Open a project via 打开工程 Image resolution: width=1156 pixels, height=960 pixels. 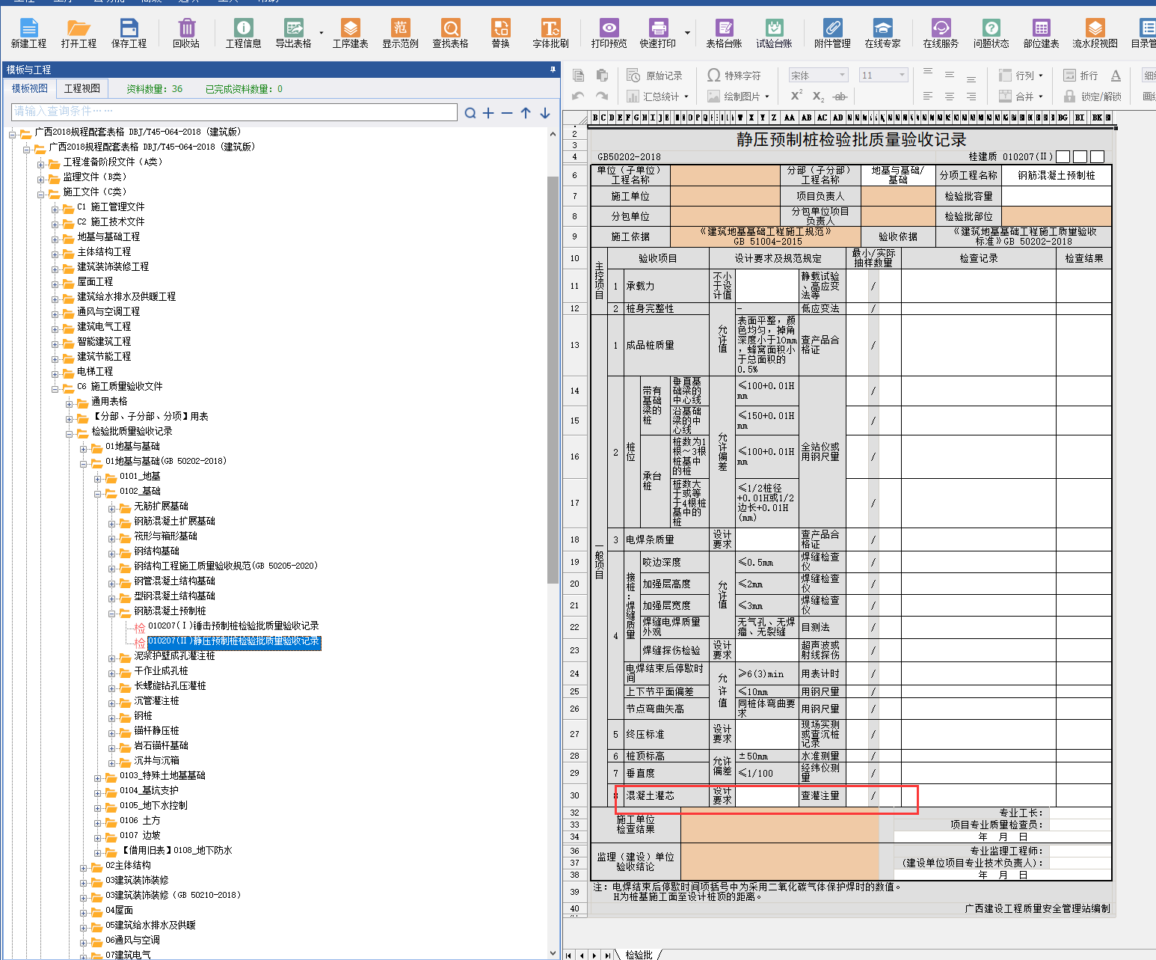[x=79, y=34]
